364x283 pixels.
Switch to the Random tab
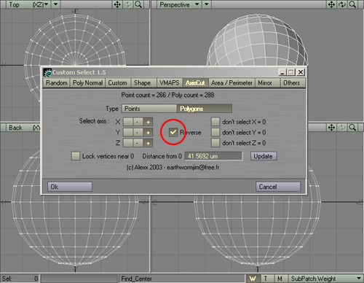pyautogui.click(x=57, y=83)
